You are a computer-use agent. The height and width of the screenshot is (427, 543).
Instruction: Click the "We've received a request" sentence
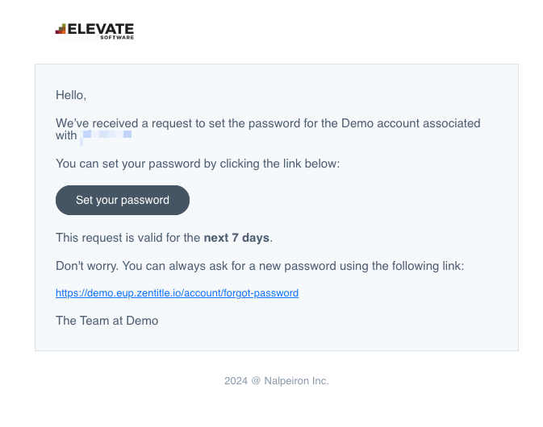coord(268,130)
